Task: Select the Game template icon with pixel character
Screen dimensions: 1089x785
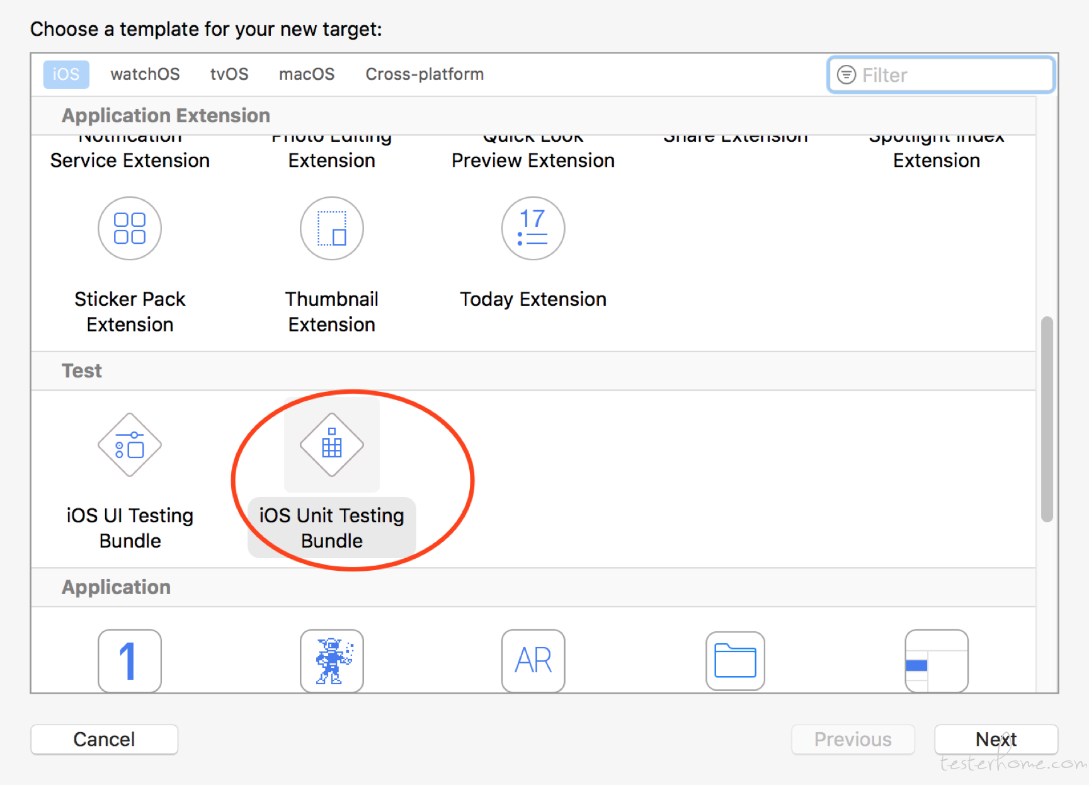Action: [332, 660]
